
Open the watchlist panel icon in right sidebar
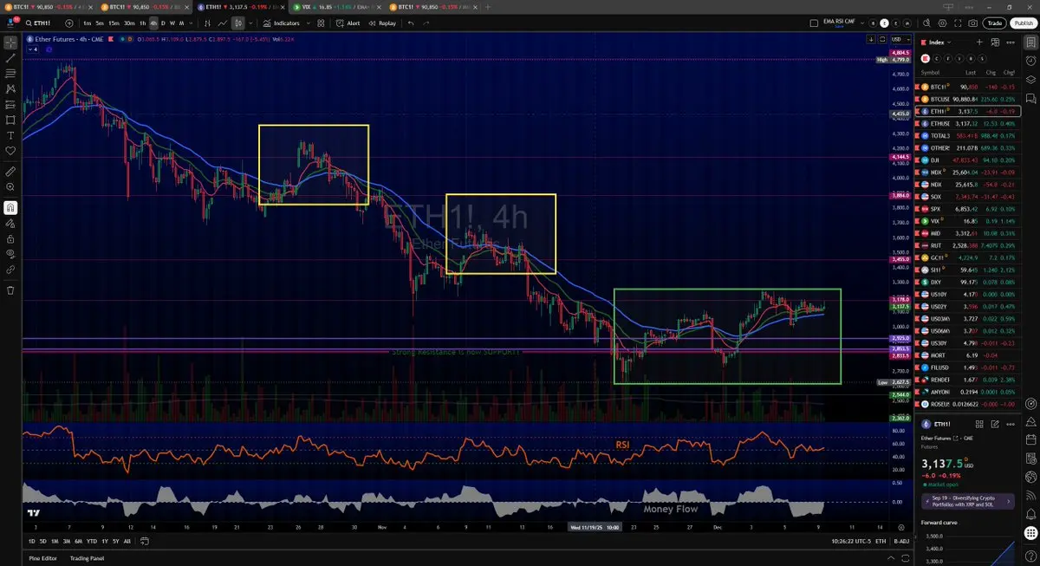(1029, 42)
